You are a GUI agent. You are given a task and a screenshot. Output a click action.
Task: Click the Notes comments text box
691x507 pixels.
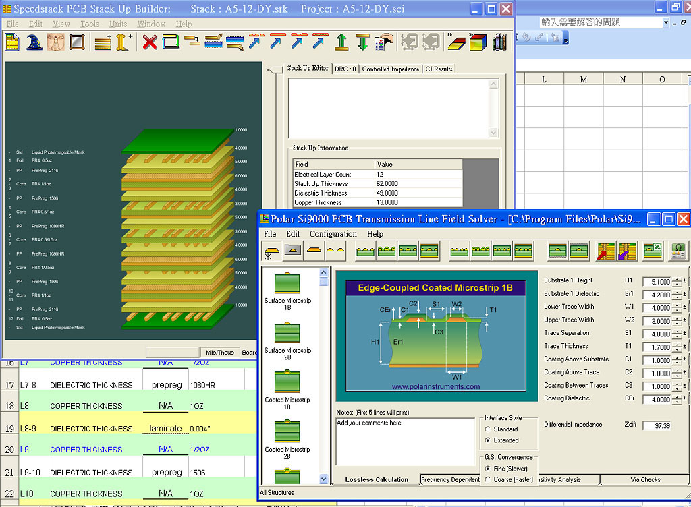point(405,442)
